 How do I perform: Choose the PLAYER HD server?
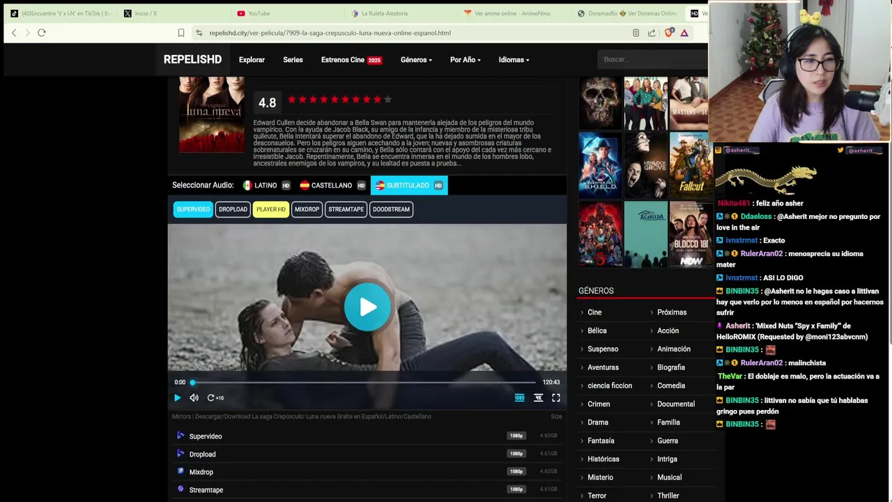point(270,209)
